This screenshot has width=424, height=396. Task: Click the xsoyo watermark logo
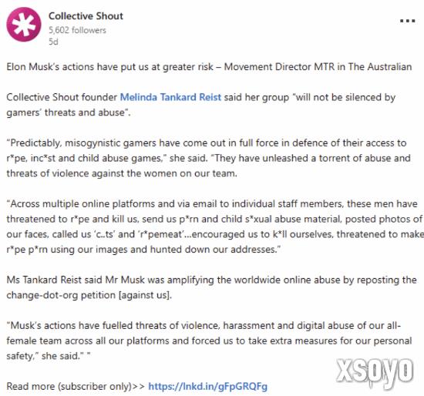(x=375, y=371)
